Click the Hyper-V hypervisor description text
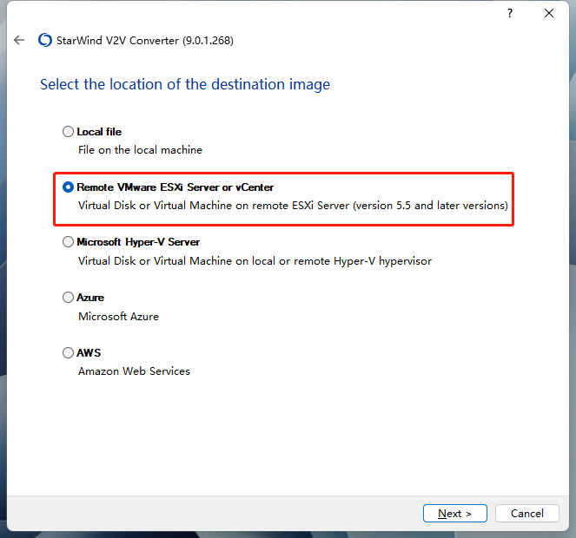 (x=255, y=260)
